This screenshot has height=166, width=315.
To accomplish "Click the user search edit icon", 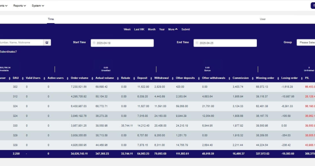I will (47, 42).
